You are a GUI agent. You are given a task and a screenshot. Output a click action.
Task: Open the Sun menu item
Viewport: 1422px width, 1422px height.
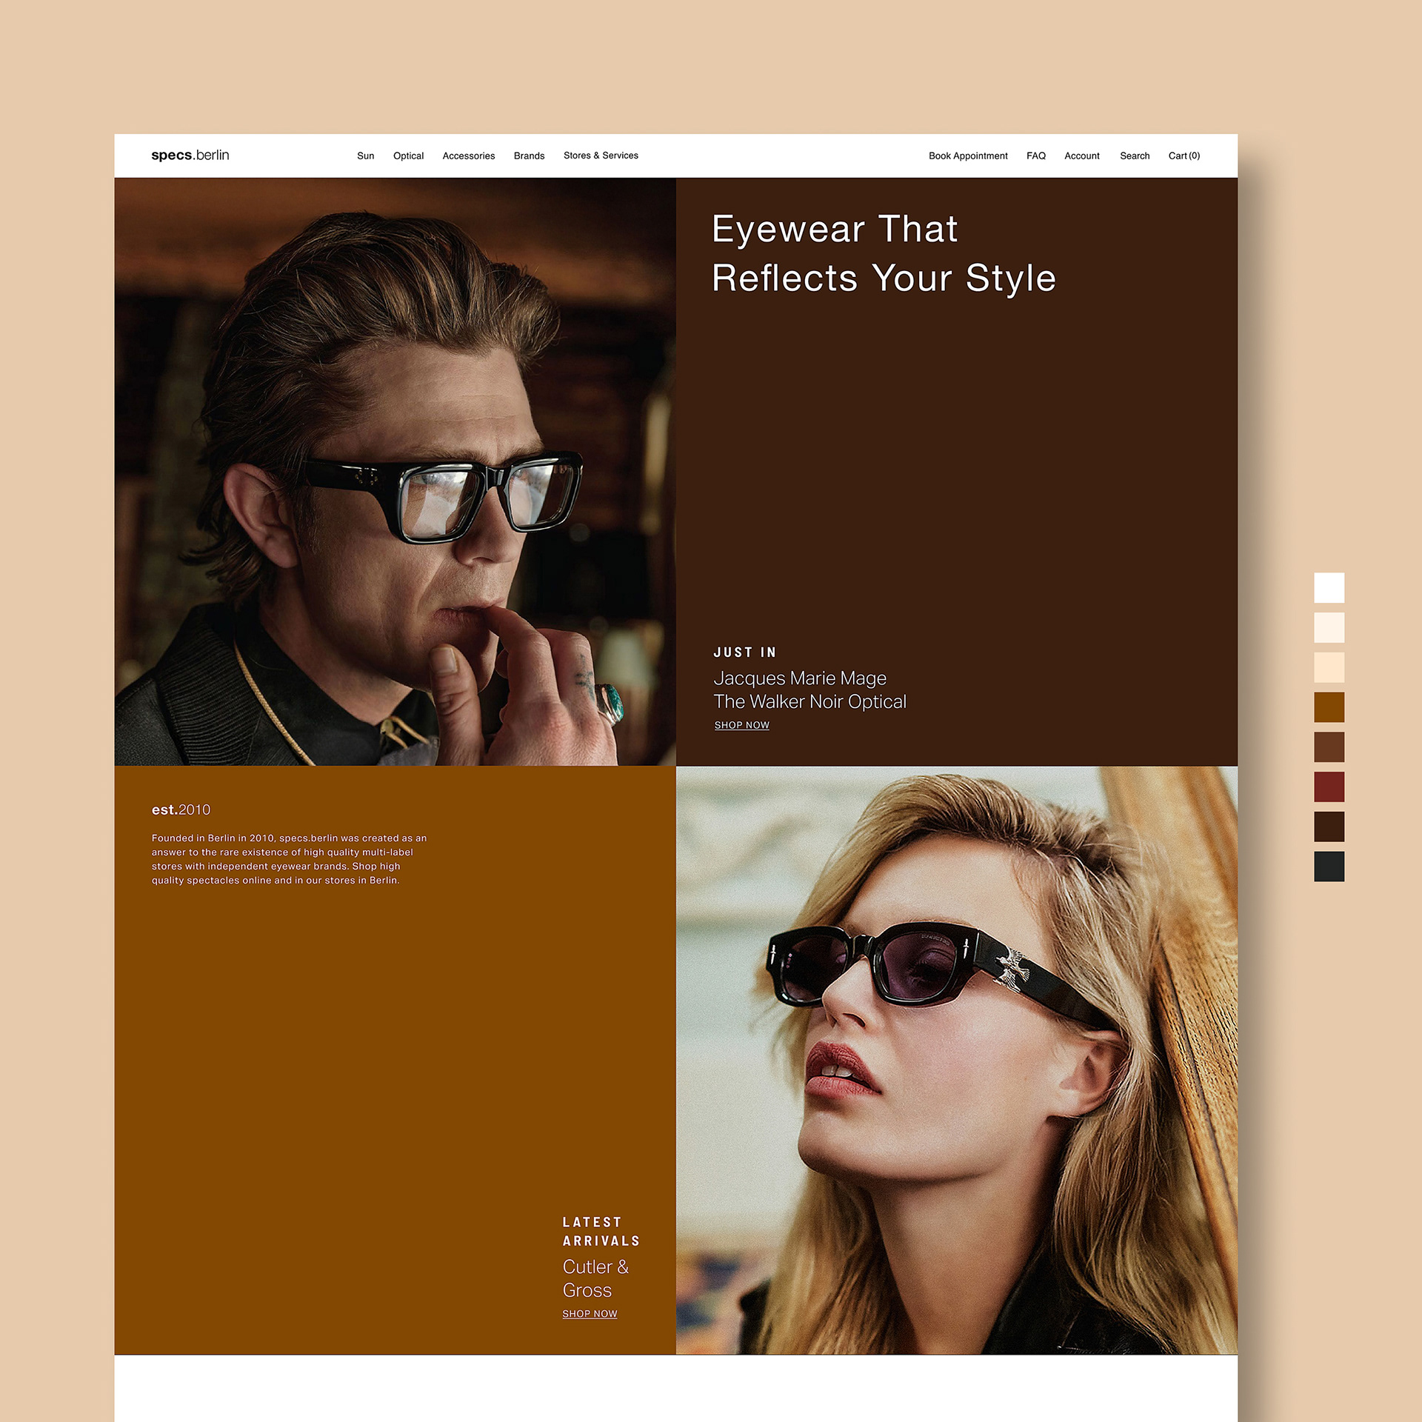coord(365,156)
